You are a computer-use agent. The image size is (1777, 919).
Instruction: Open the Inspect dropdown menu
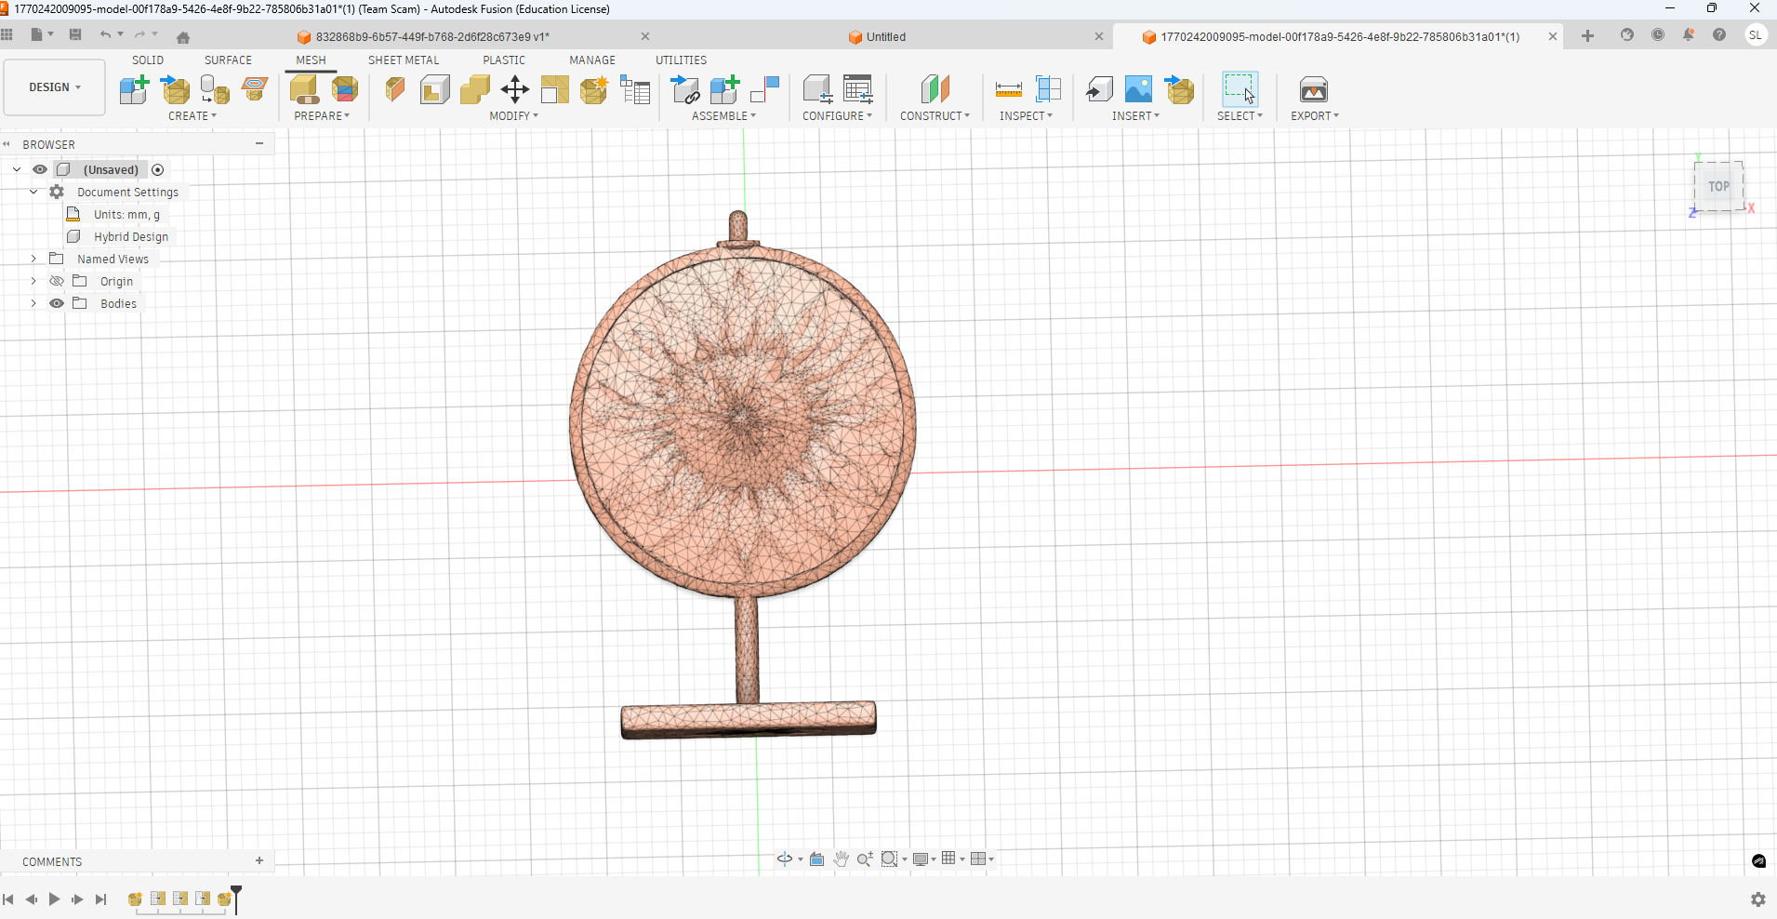pos(1027,116)
